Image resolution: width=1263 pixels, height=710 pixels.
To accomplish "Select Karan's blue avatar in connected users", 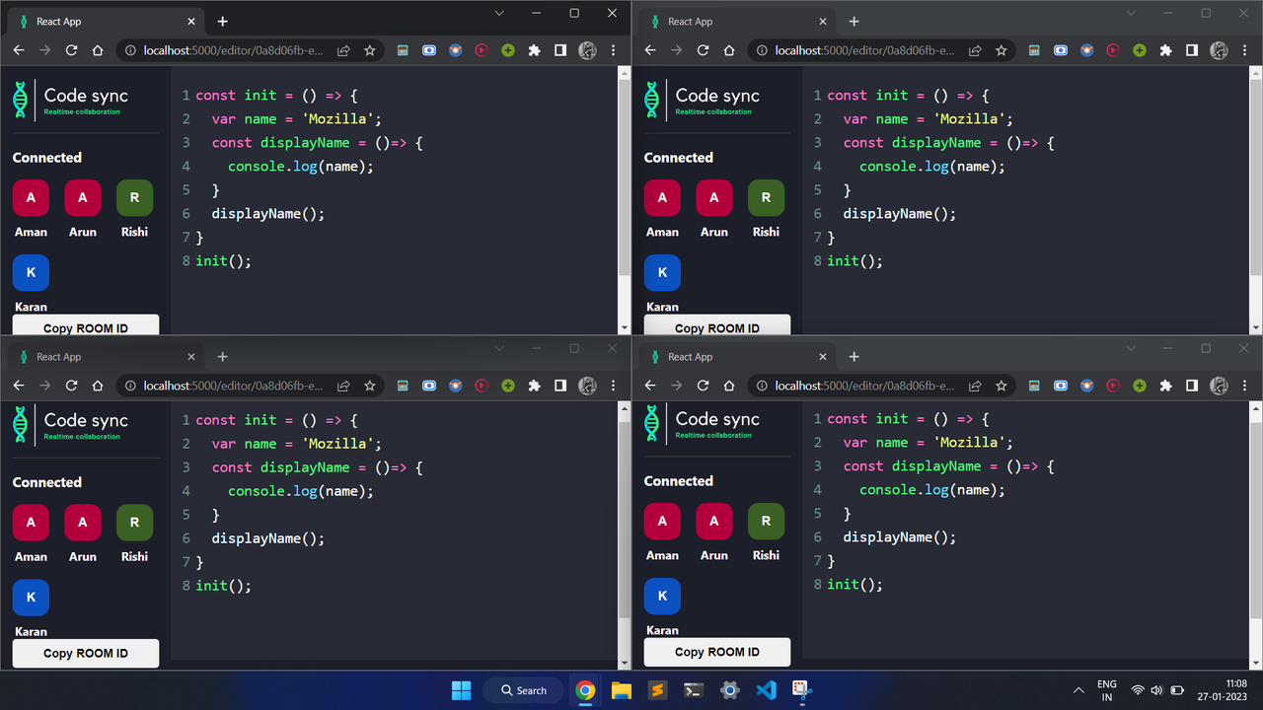I will [x=31, y=272].
